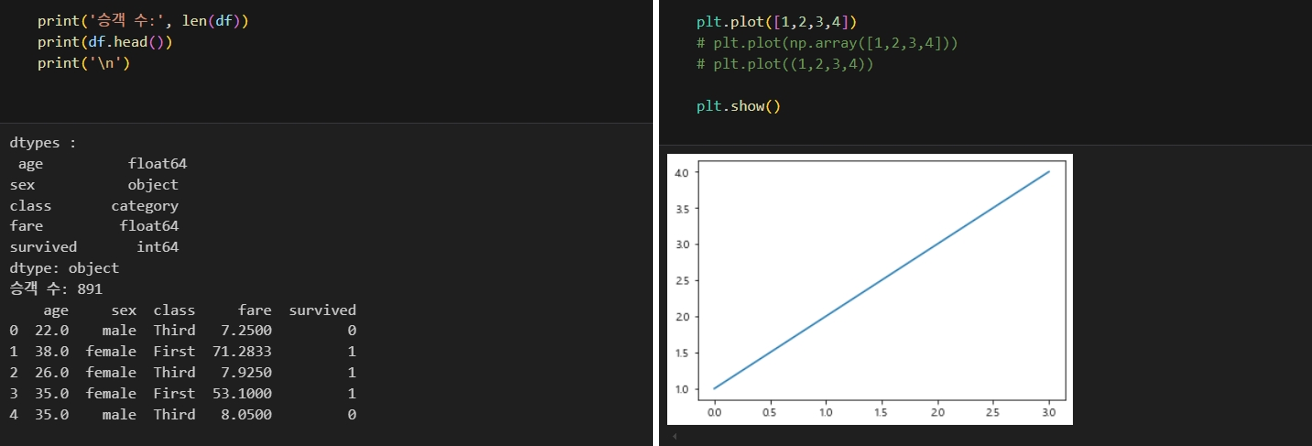Click the left scroll arrow below the plot
This screenshot has width=1312, height=446.
pyautogui.click(x=674, y=436)
